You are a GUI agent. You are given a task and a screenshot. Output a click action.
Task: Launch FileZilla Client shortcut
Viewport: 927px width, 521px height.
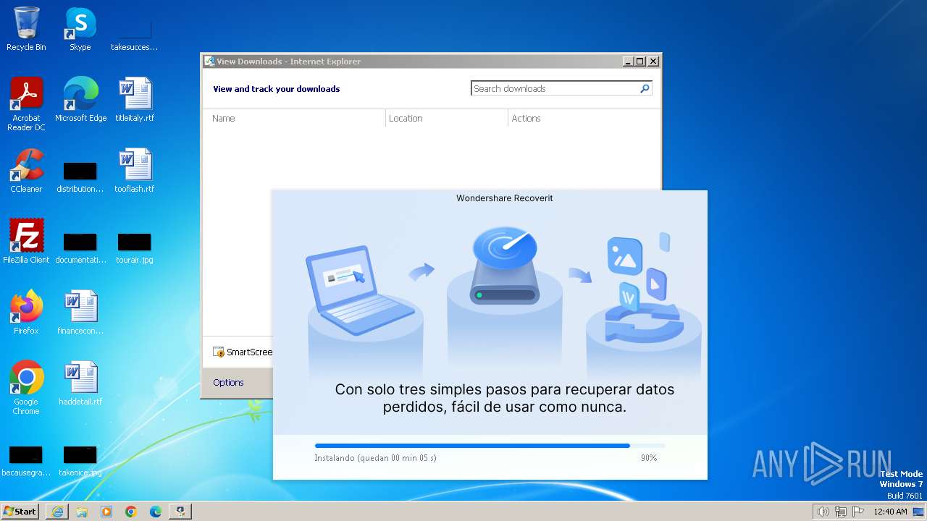[26, 242]
